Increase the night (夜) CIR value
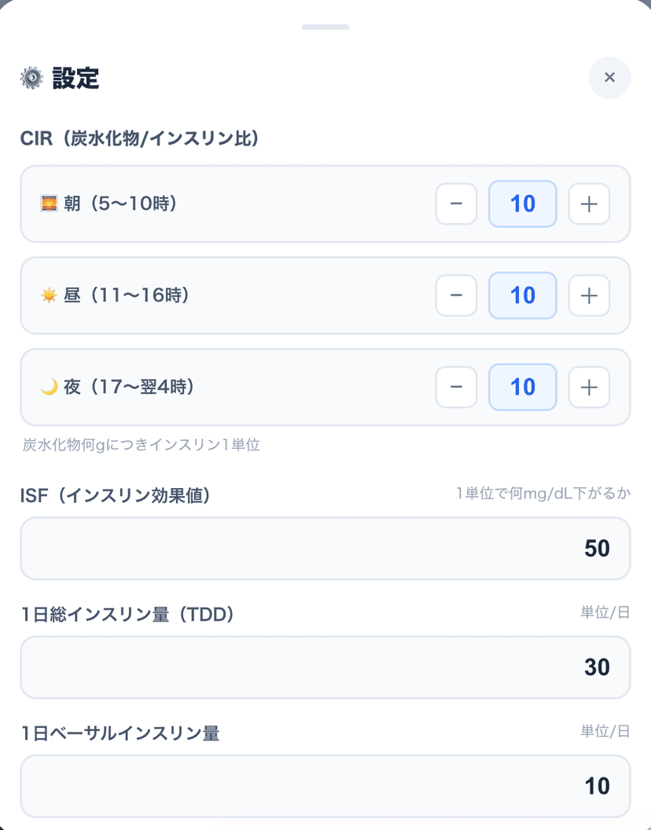 tap(589, 387)
